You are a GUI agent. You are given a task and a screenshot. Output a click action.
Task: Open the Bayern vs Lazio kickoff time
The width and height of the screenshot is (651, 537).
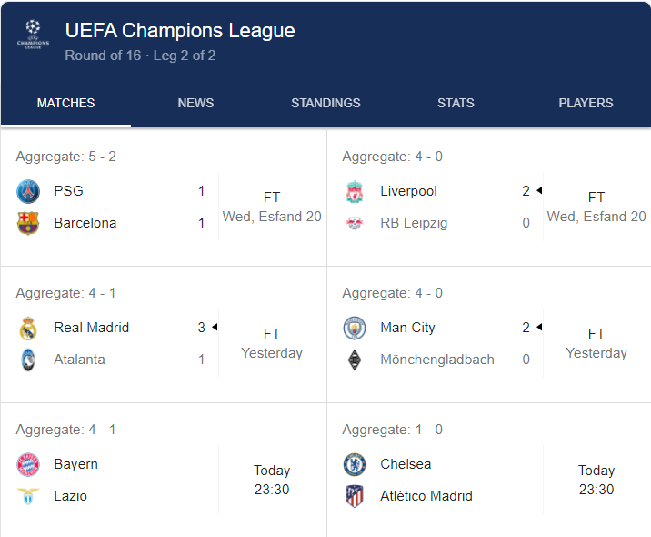pyautogui.click(x=272, y=480)
